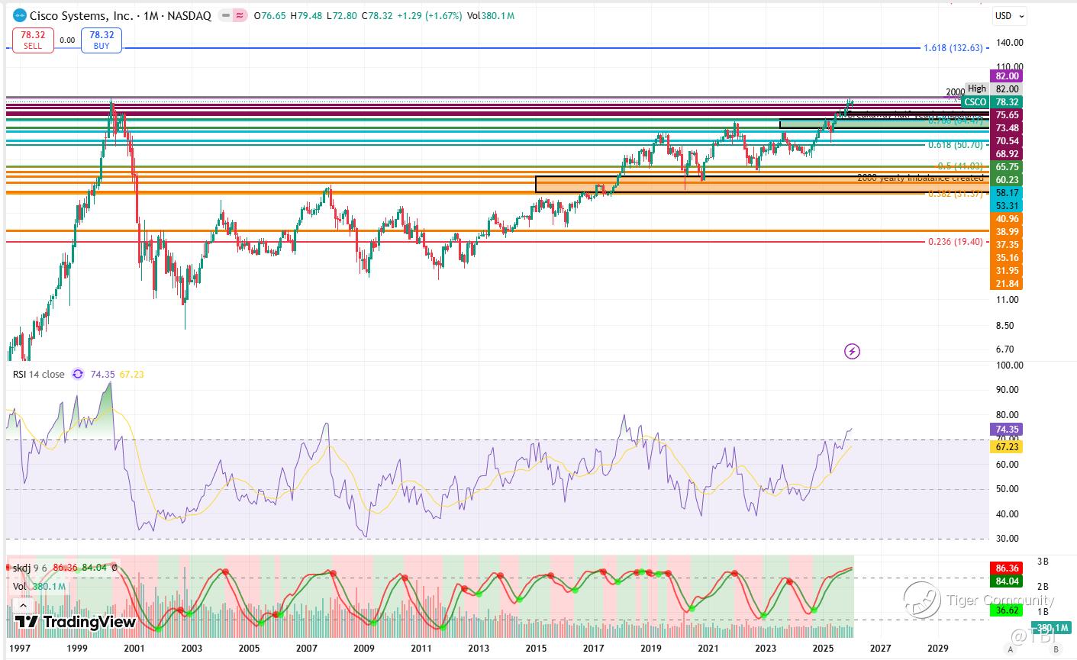Click the 35.16 price level label
The height and width of the screenshot is (660, 1077).
point(1004,258)
